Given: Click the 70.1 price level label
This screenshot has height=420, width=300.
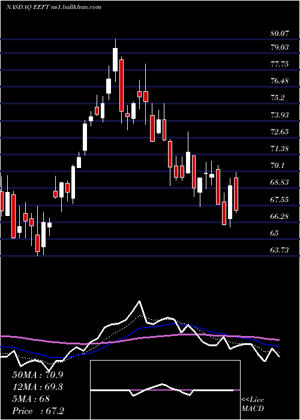Looking at the screenshot, I should click(x=278, y=166).
